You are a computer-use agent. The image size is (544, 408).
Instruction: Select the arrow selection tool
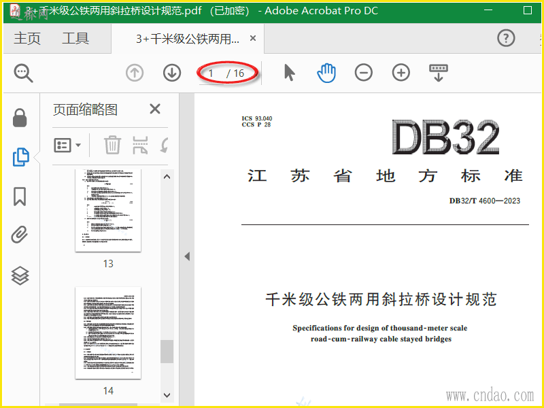(290, 73)
